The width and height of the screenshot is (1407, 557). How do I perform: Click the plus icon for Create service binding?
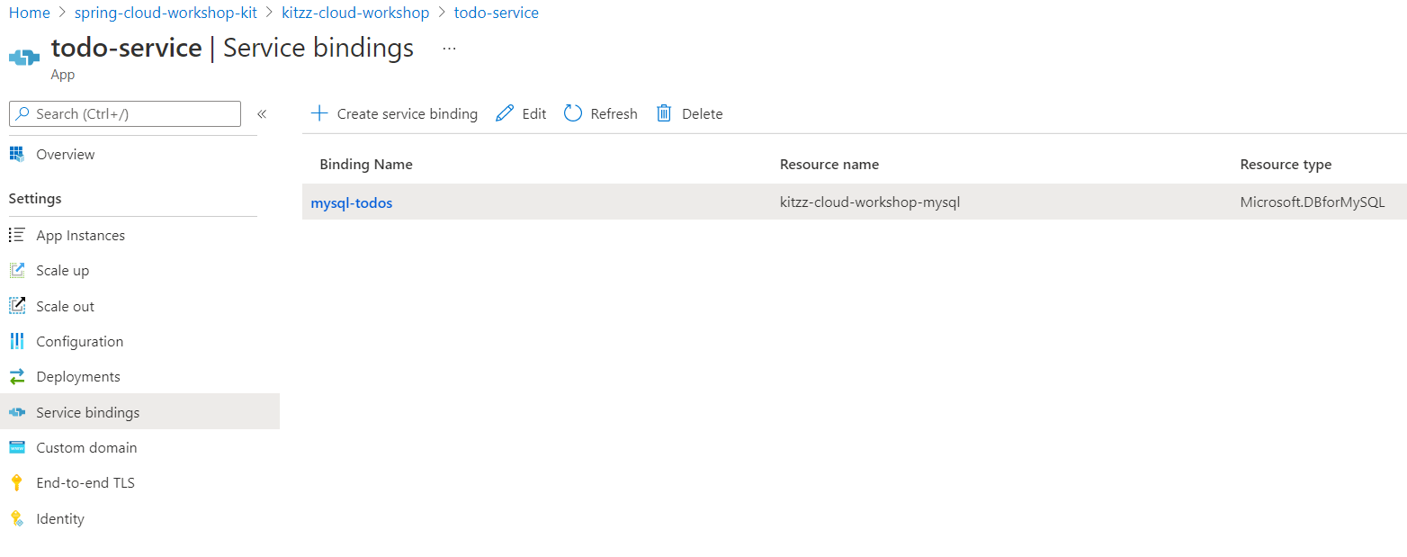point(318,113)
